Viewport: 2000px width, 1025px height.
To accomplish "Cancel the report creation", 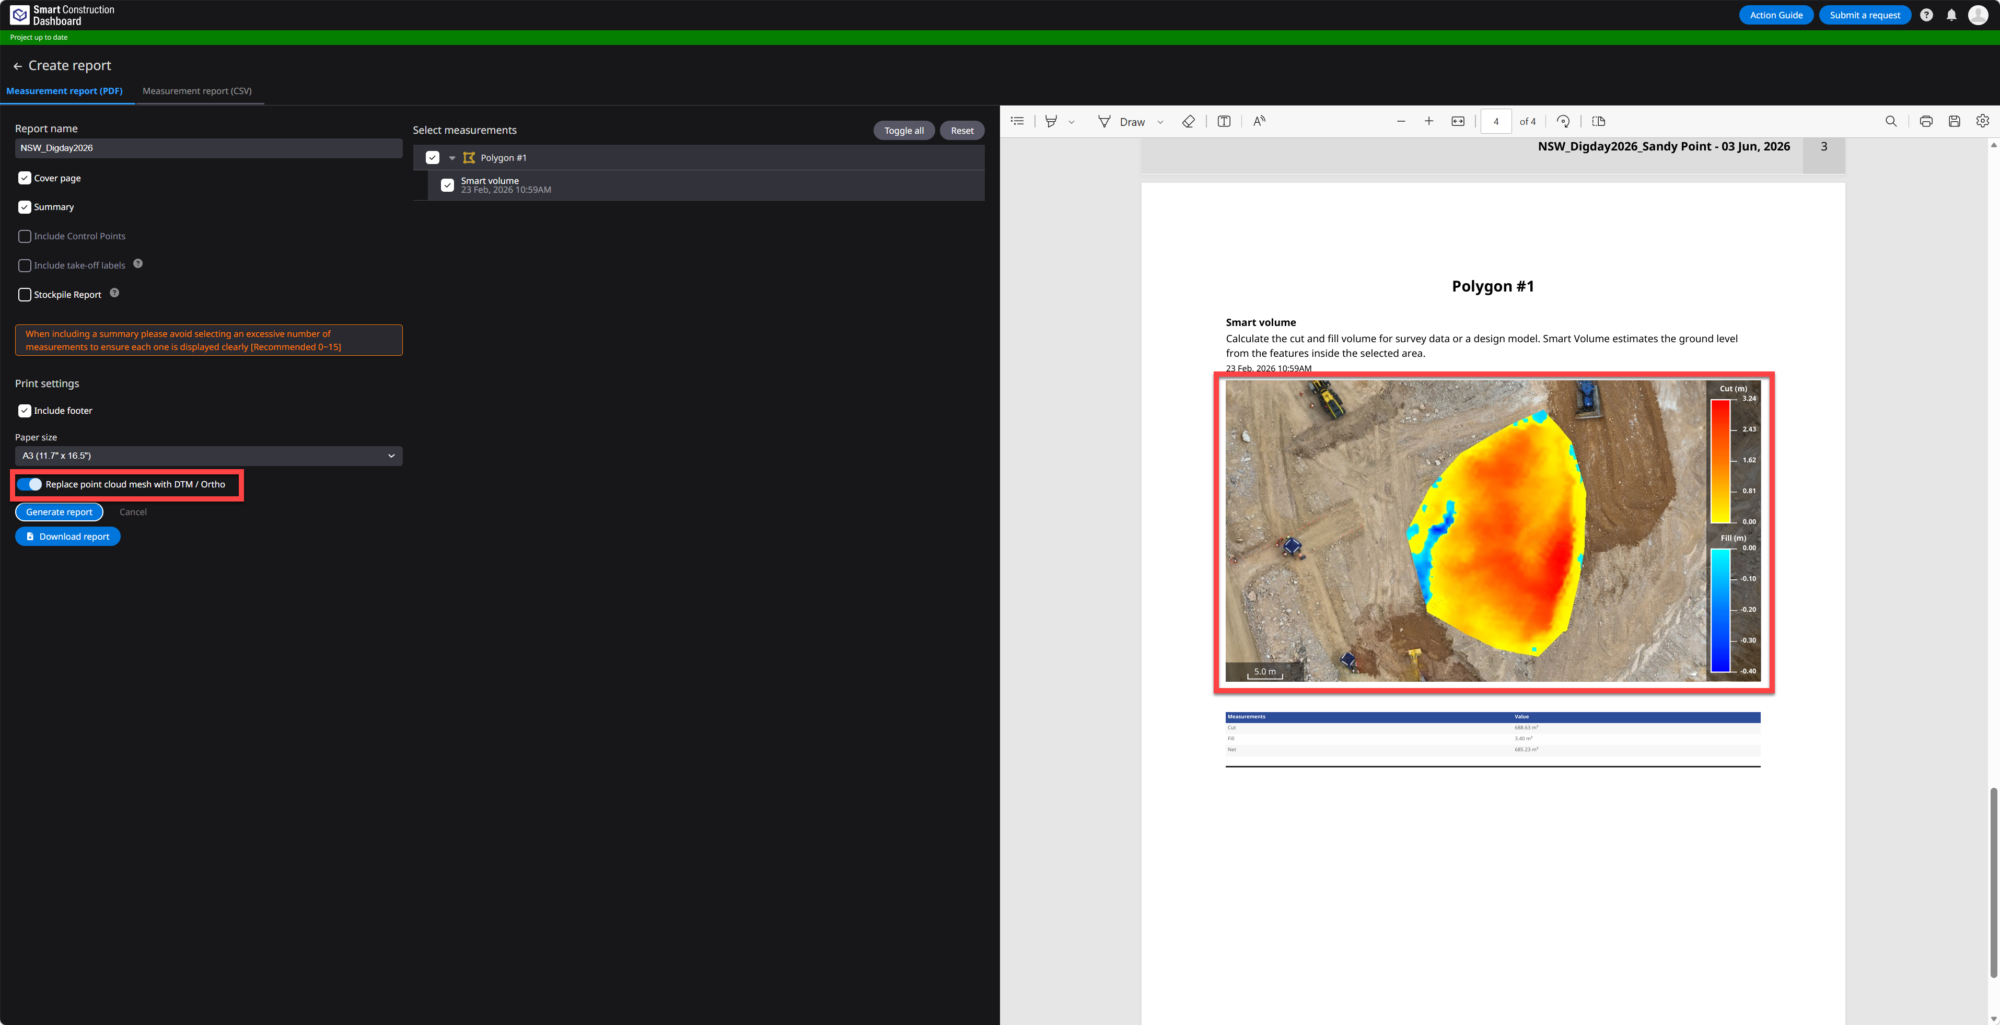I will (x=133, y=512).
